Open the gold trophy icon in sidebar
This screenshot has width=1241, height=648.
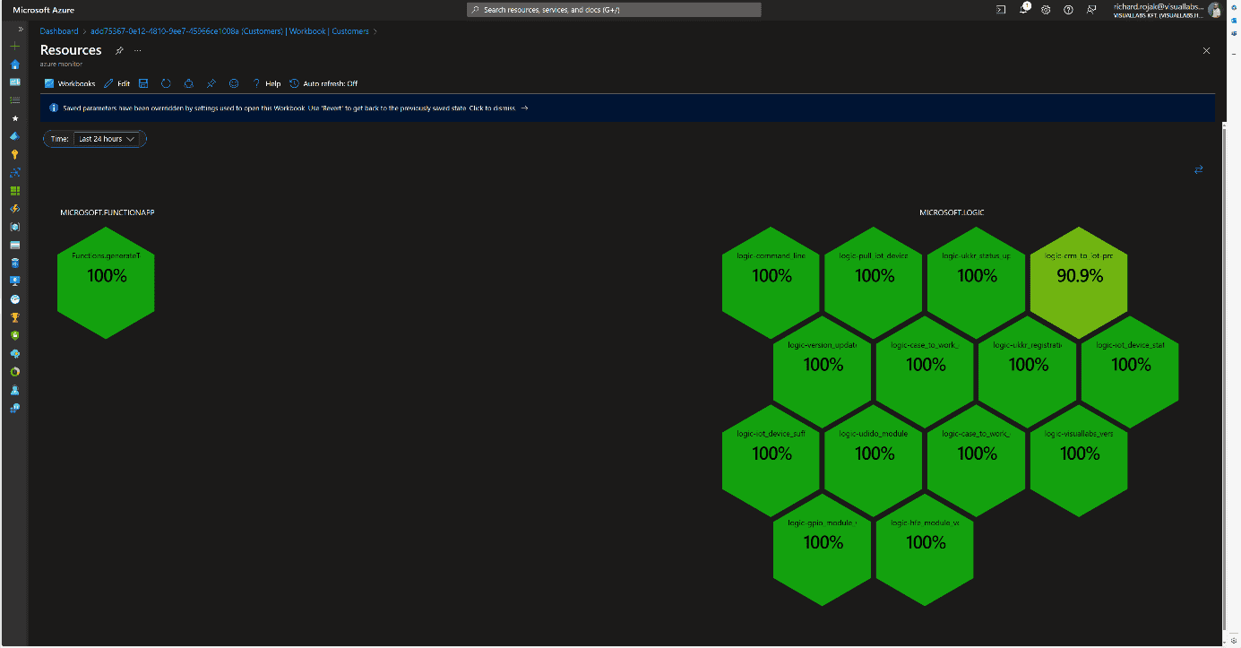tap(14, 317)
